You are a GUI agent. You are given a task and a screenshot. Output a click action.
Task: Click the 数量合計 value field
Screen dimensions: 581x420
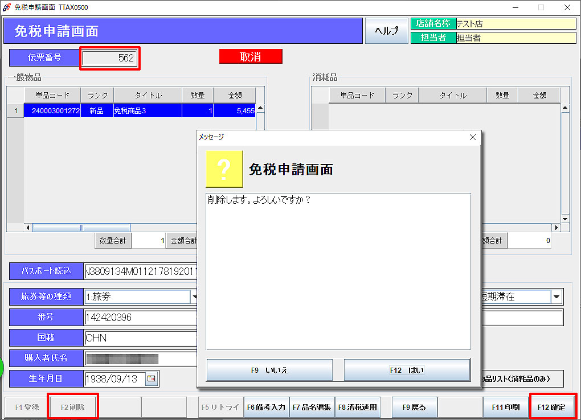point(149,240)
